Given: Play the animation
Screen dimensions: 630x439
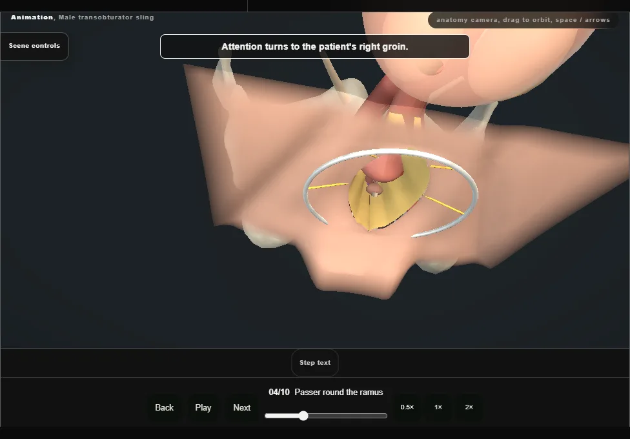Looking at the screenshot, I should pyautogui.click(x=203, y=407).
